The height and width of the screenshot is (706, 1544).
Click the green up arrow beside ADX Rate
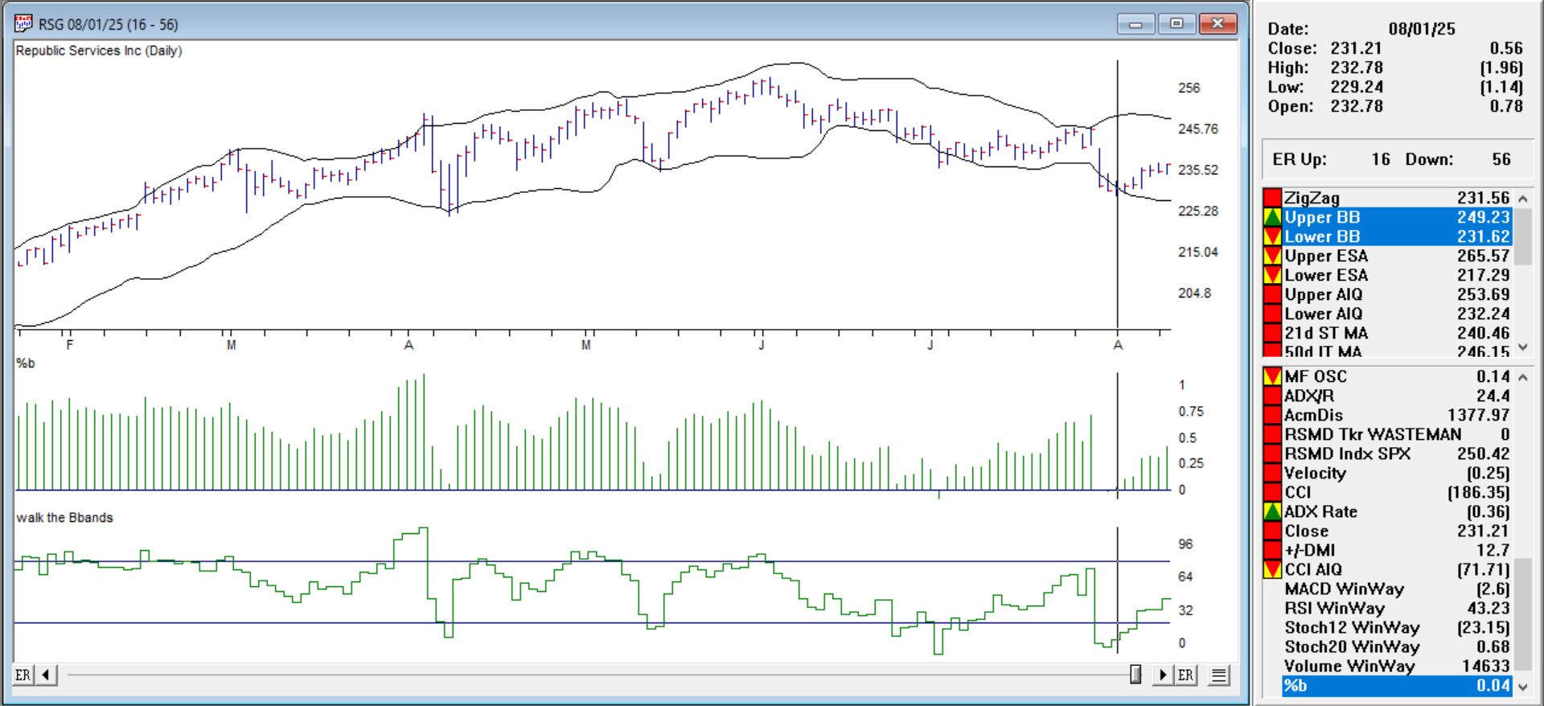[1272, 511]
